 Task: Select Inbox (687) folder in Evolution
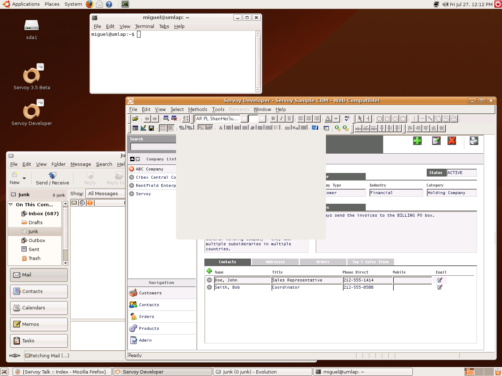tap(40, 213)
